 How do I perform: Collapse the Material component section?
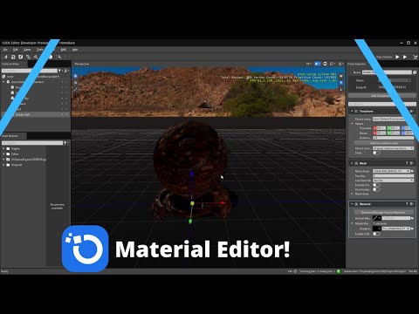tap(352, 204)
